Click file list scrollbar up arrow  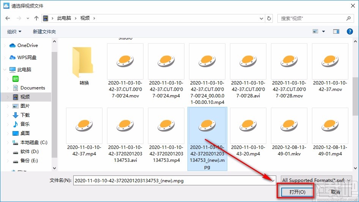355,41
